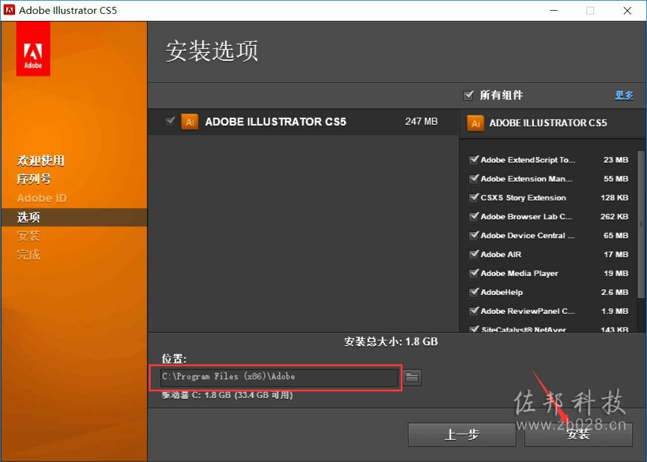Click the 位置: label

point(174,359)
